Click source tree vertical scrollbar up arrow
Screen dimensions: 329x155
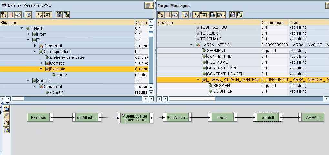point(151,22)
